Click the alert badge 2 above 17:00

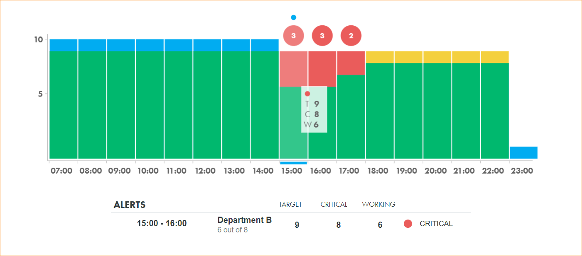pos(351,36)
